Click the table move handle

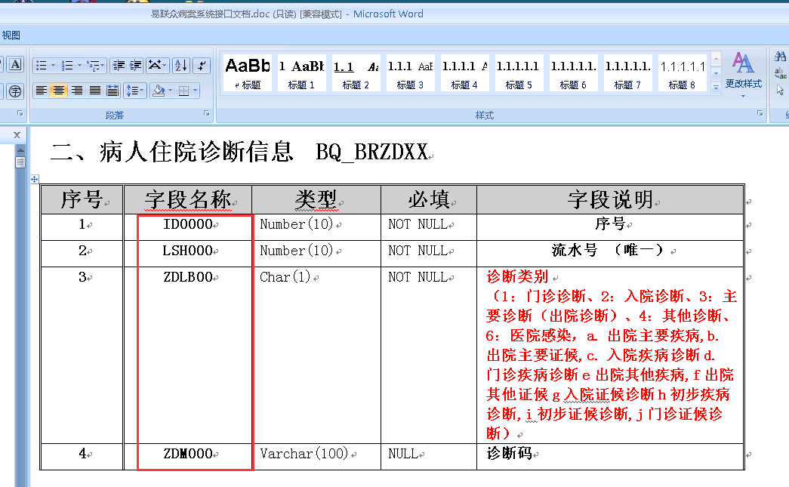34,179
